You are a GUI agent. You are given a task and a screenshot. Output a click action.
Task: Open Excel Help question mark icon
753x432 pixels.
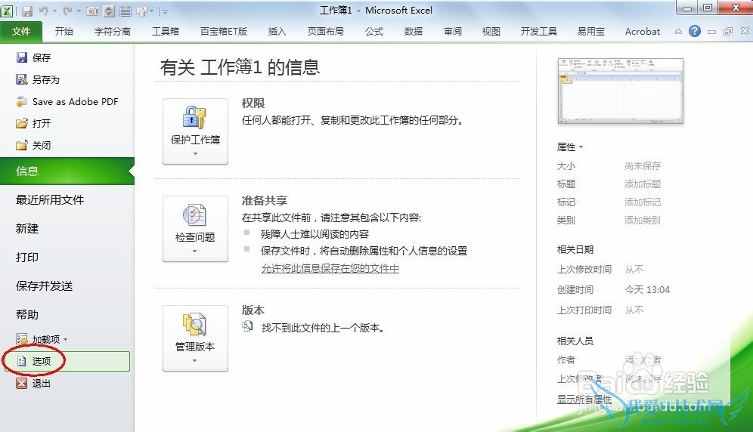(x=695, y=31)
